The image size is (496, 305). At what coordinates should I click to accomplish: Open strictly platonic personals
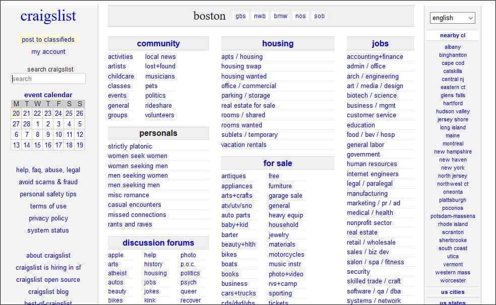(130, 146)
